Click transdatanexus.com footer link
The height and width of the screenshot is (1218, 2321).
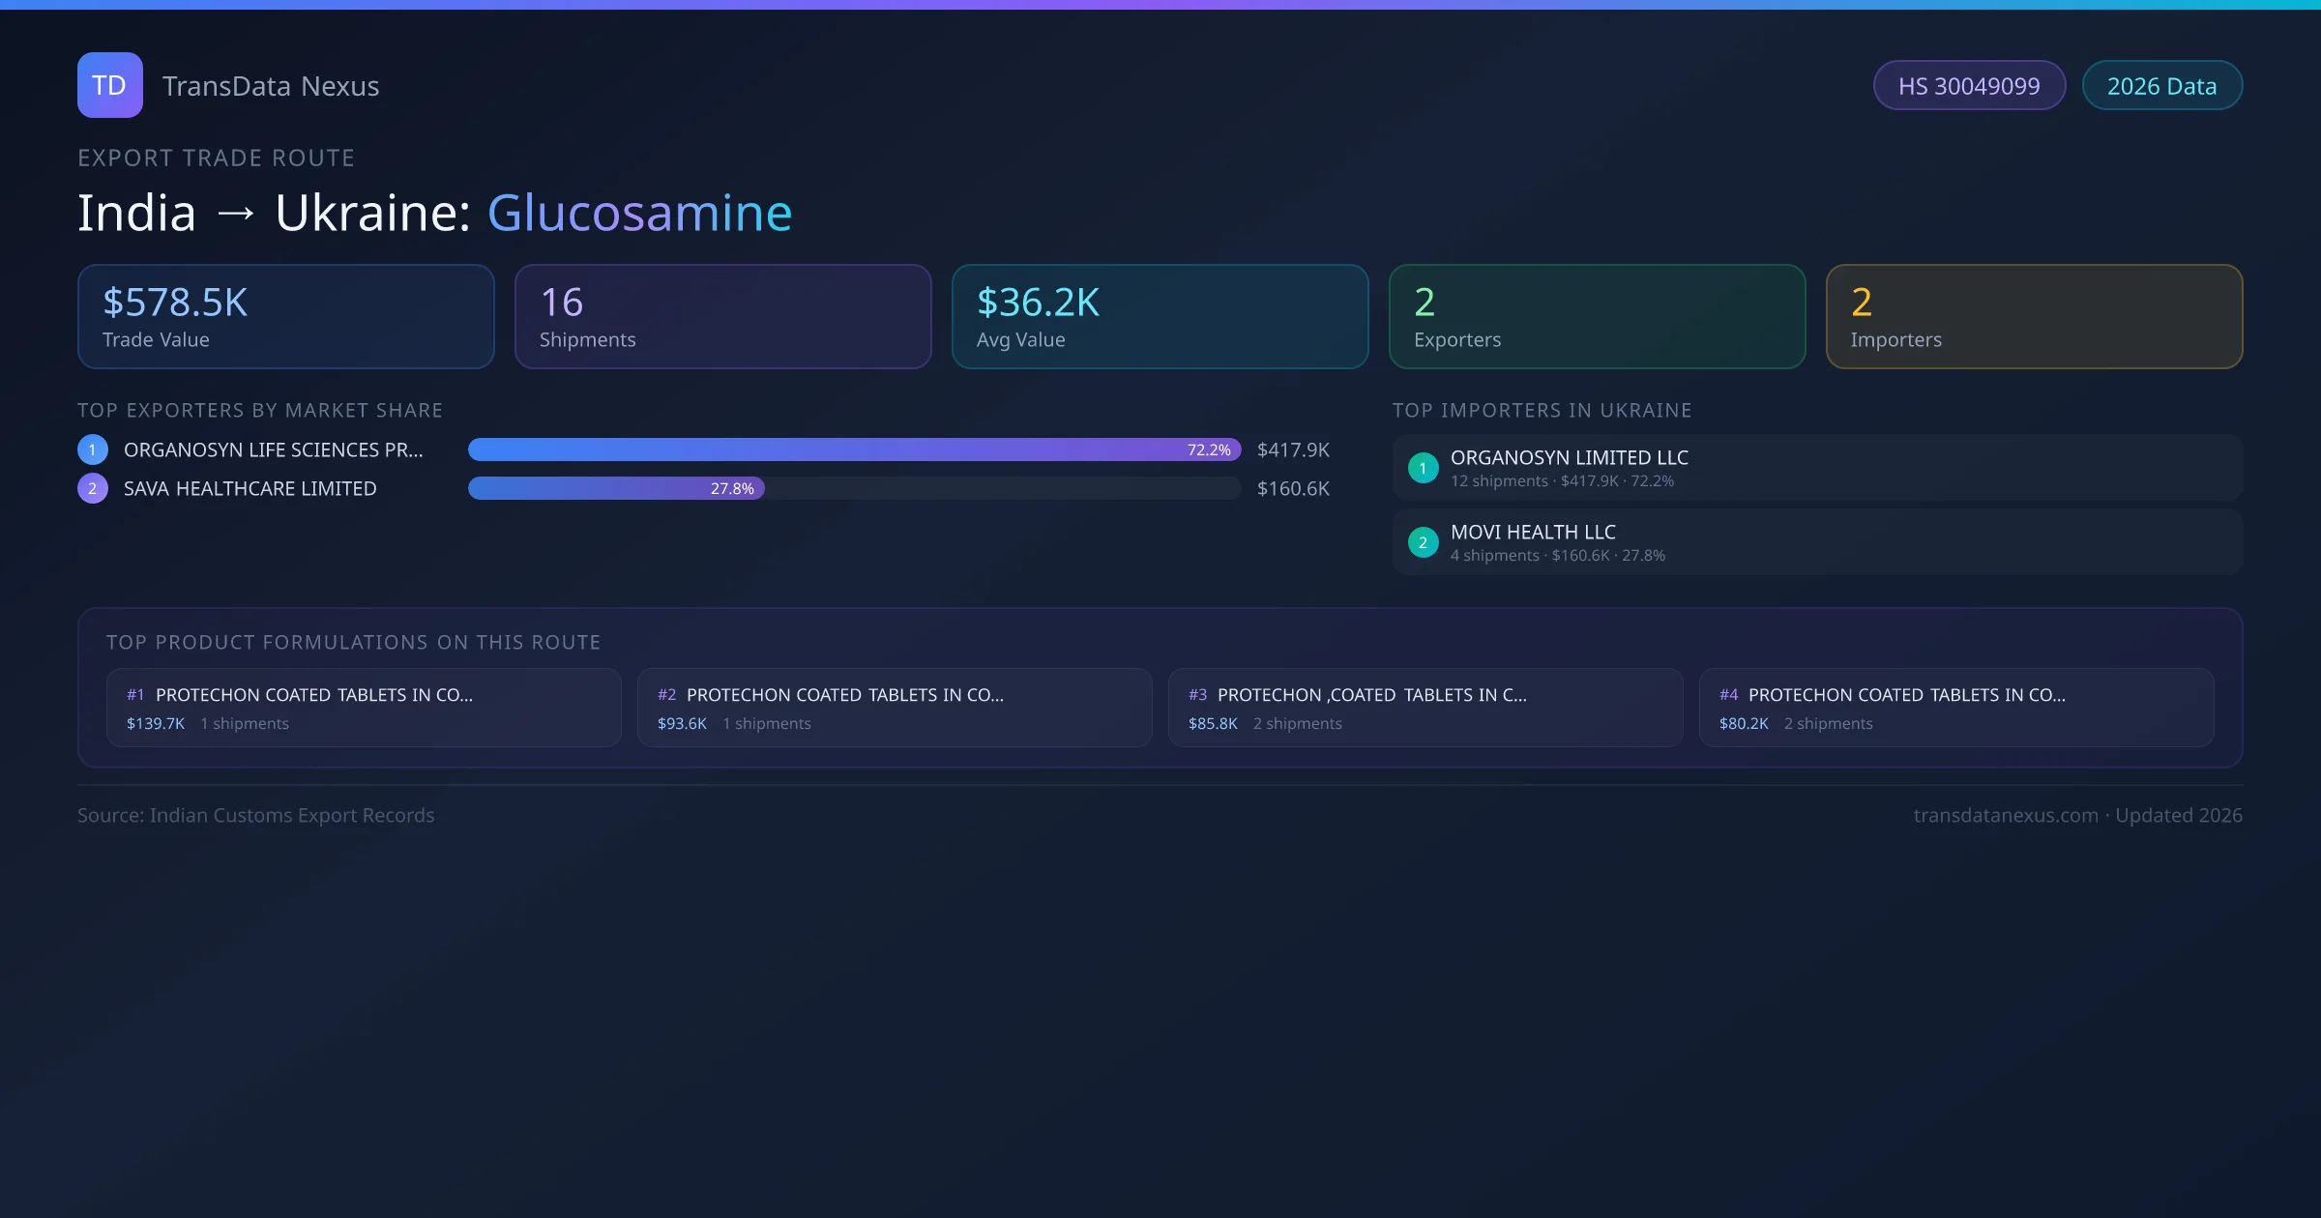2005,815
